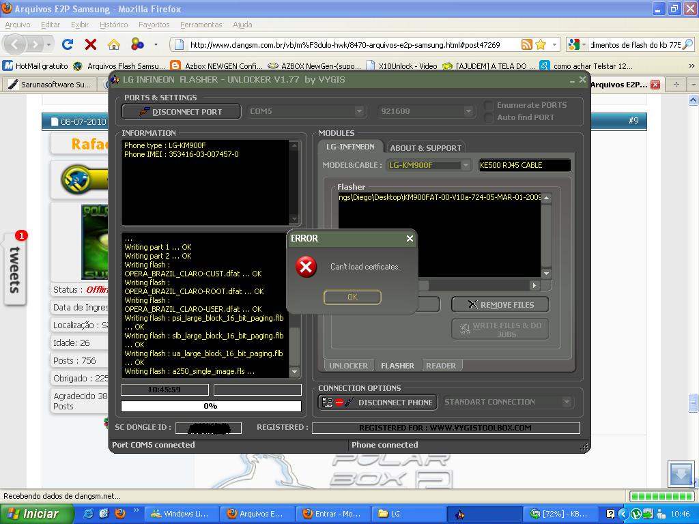Open the Editar menu
The height and width of the screenshot is (524, 699).
point(51,25)
